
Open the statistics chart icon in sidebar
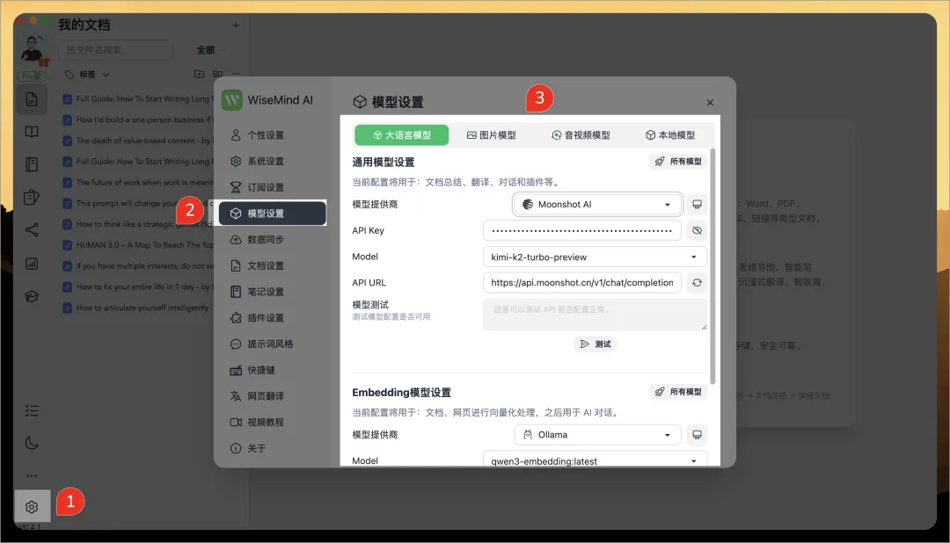[32, 263]
